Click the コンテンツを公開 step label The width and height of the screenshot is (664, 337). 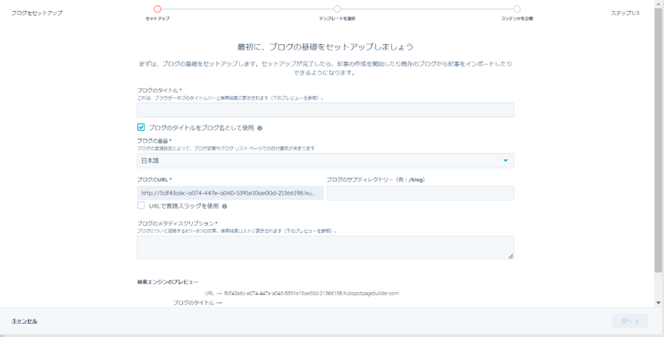click(516, 18)
